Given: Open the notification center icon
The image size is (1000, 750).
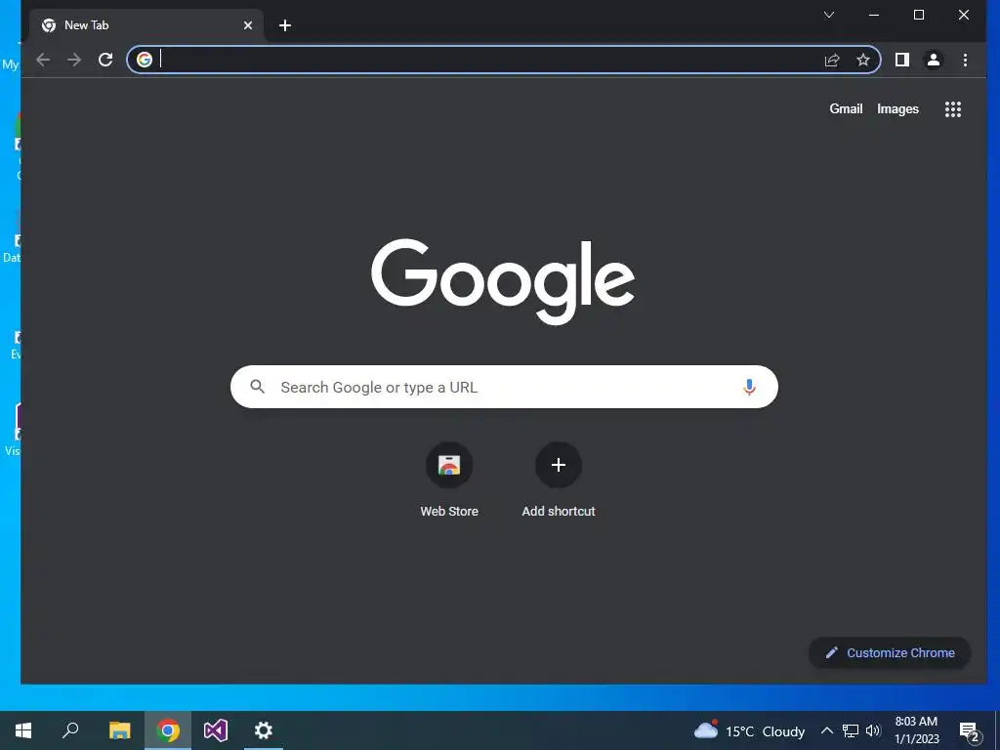Looking at the screenshot, I should [969, 730].
